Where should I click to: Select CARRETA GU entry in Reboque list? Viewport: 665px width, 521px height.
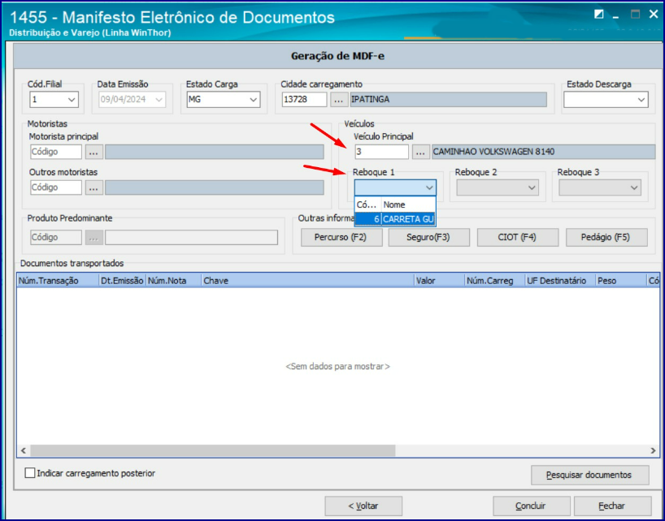[395, 219]
